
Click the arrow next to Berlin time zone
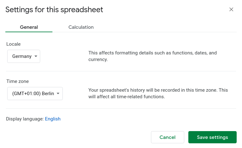coord(58,94)
